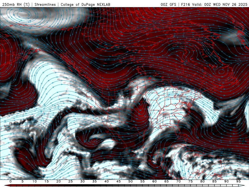Viewport: 249px width, 187px height.
Task: Click the "College of DuPage NEXLAB" text
Action: [x=85, y=4]
